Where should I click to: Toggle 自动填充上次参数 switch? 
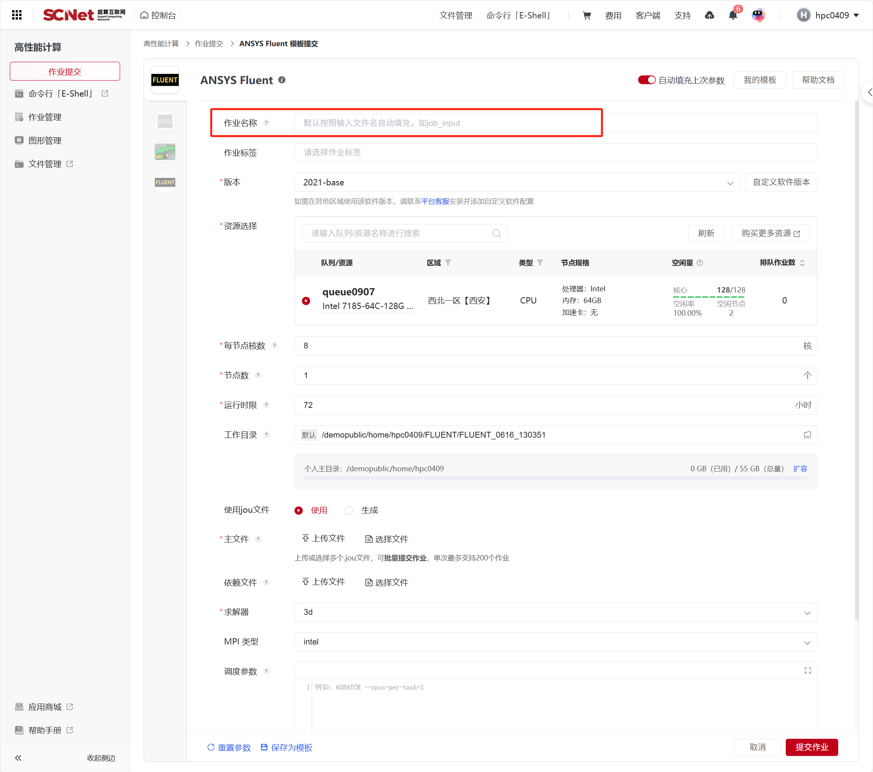647,80
